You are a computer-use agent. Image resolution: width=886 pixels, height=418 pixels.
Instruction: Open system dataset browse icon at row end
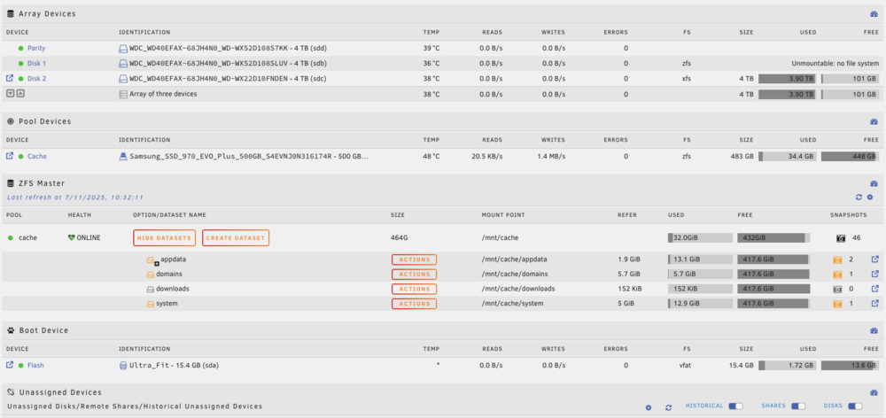tap(875, 304)
